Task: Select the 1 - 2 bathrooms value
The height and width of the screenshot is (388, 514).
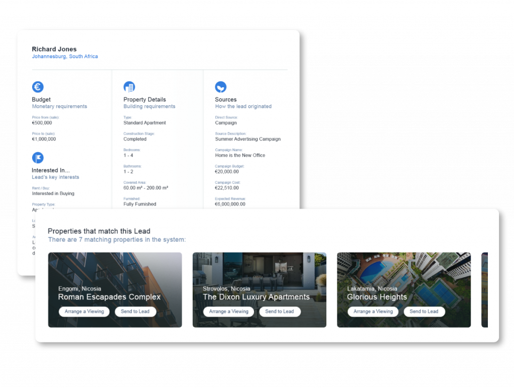Action: point(128,171)
